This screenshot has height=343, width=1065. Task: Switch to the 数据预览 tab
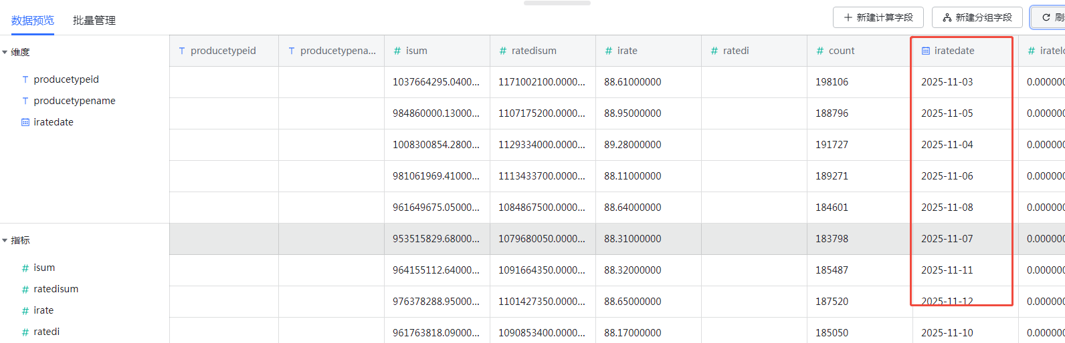(33, 21)
